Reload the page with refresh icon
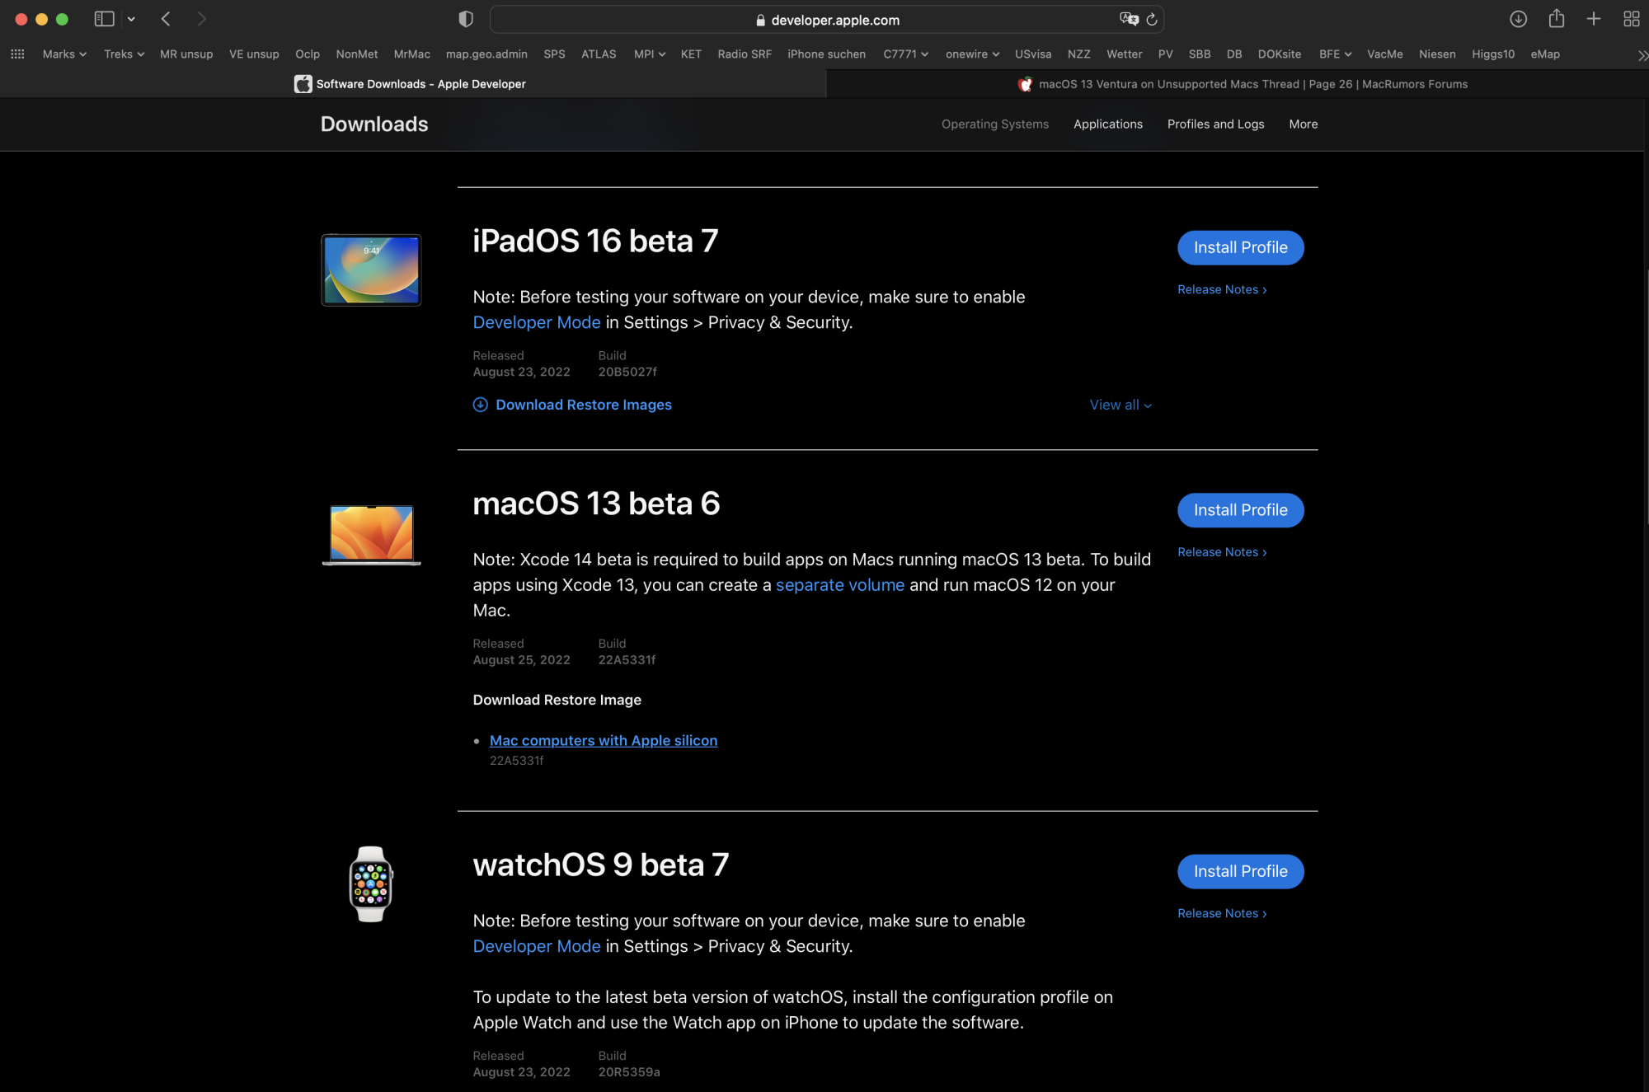Image resolution: width=1649 pixels, height=1092 pixels. click(1152, 19)
